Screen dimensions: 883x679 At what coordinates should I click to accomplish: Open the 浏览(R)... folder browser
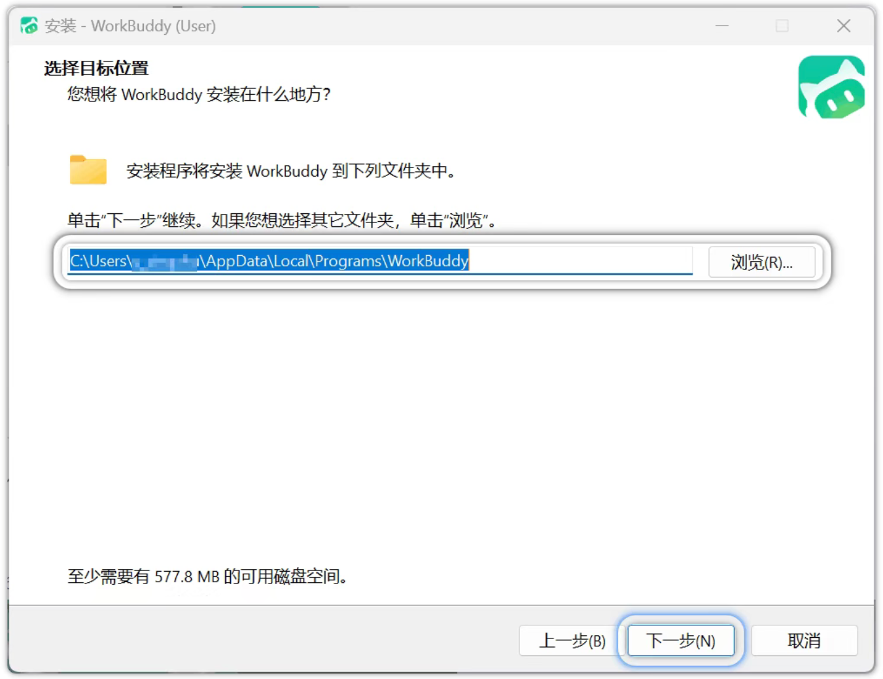click(x=761, y=262)
